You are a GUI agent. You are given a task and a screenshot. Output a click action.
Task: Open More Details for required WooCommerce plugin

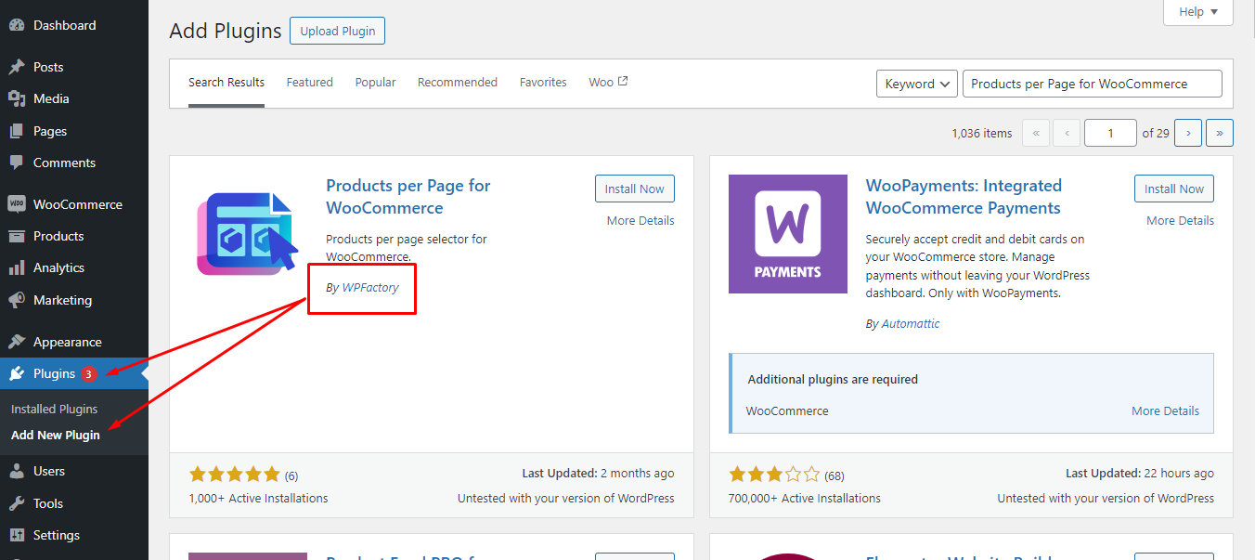tap(1165, 410)
